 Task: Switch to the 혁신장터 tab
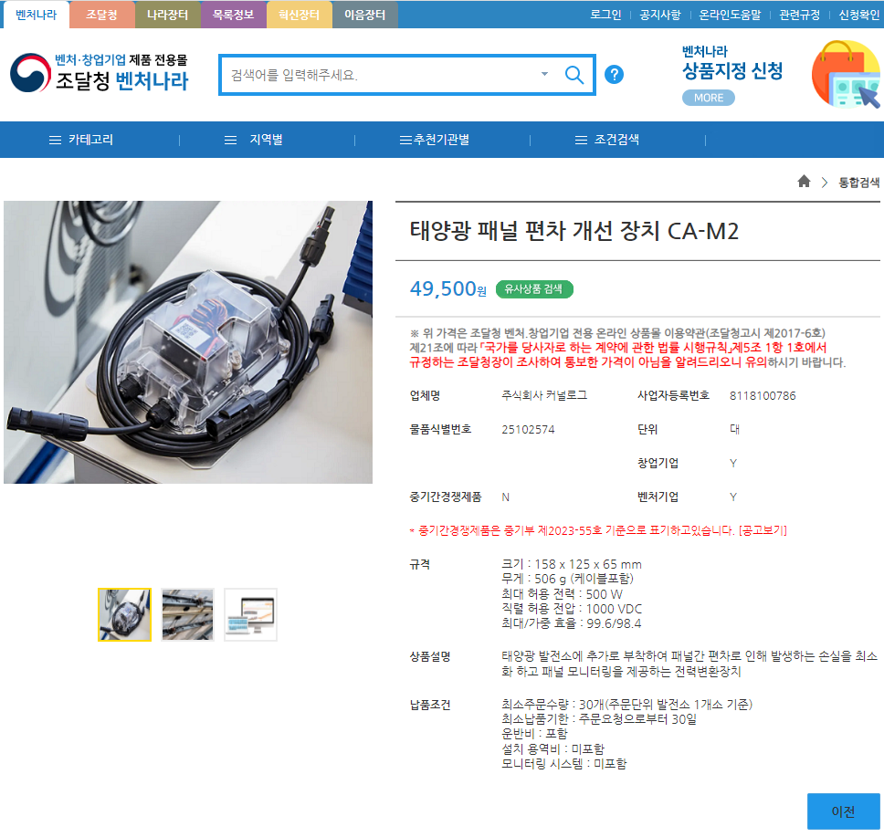[x=299, y=15]
